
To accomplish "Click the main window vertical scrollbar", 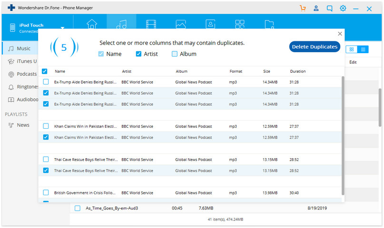I will (x=380, y=107).
